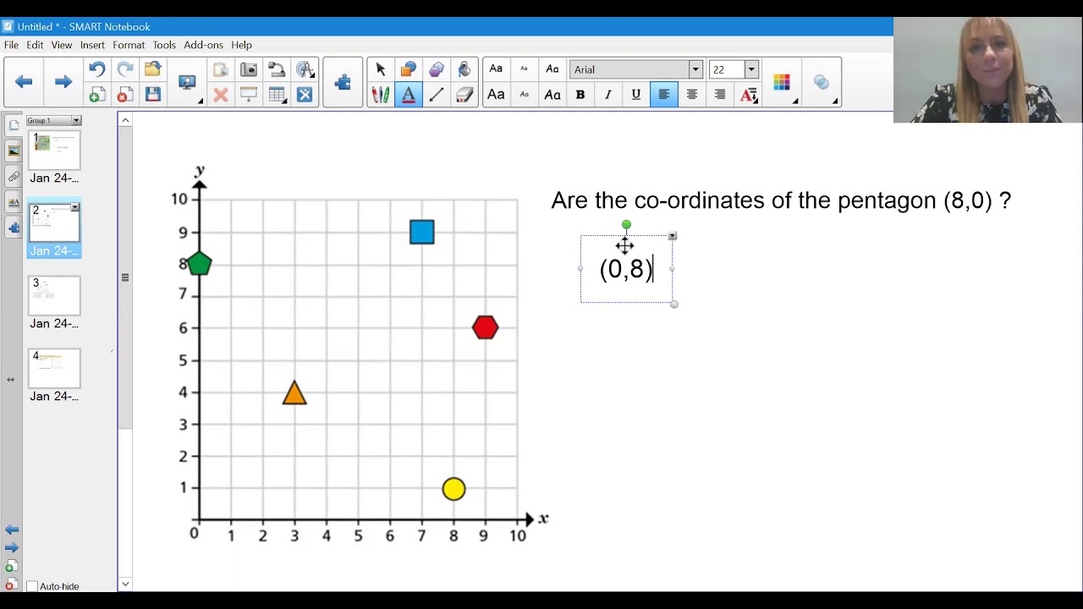Select the Line tool
Viewport: 1083px width, 609px height.
tap(437, 95)
